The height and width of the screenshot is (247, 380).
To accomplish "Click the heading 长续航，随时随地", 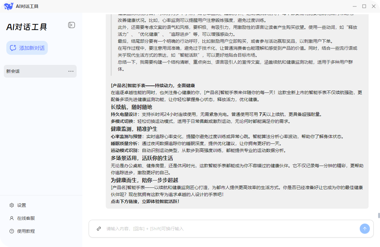I will click(131, 107).
